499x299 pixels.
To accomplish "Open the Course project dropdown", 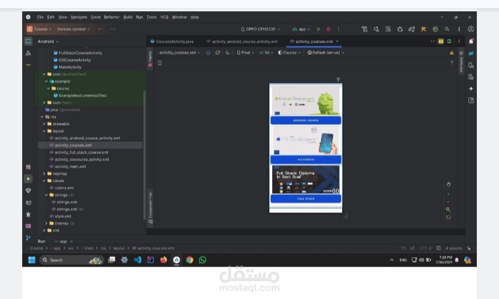I will pos(39,29).
